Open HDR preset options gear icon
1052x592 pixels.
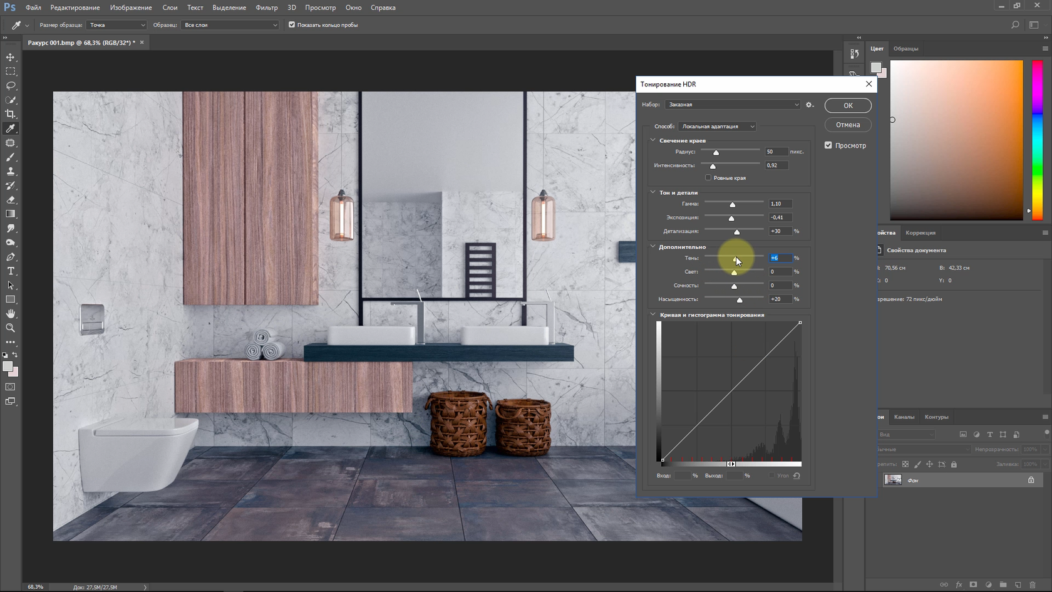(x=809, y=105)
